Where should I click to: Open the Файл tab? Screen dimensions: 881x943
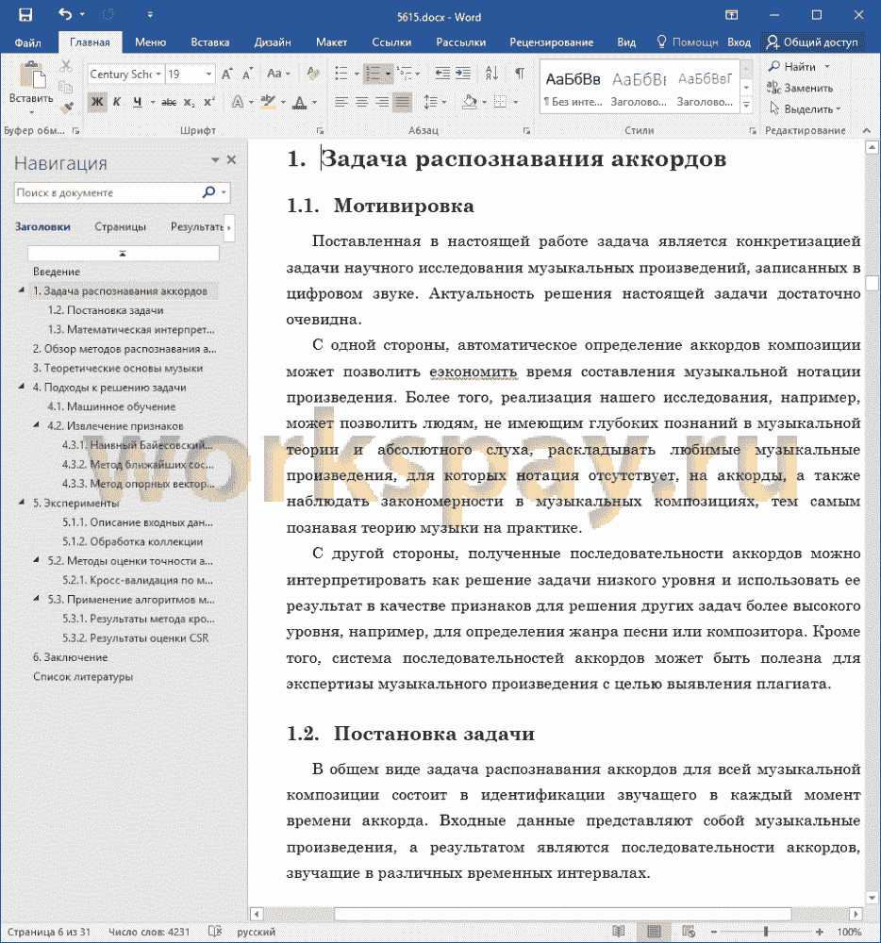pos(27,42)
